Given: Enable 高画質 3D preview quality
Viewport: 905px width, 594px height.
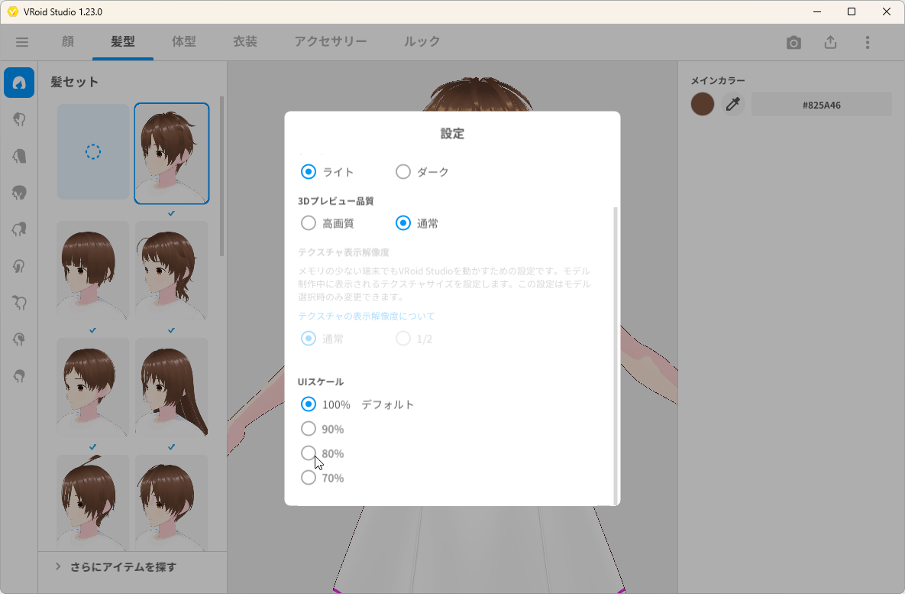Looking at the screenshot, I should coord(308,222).
